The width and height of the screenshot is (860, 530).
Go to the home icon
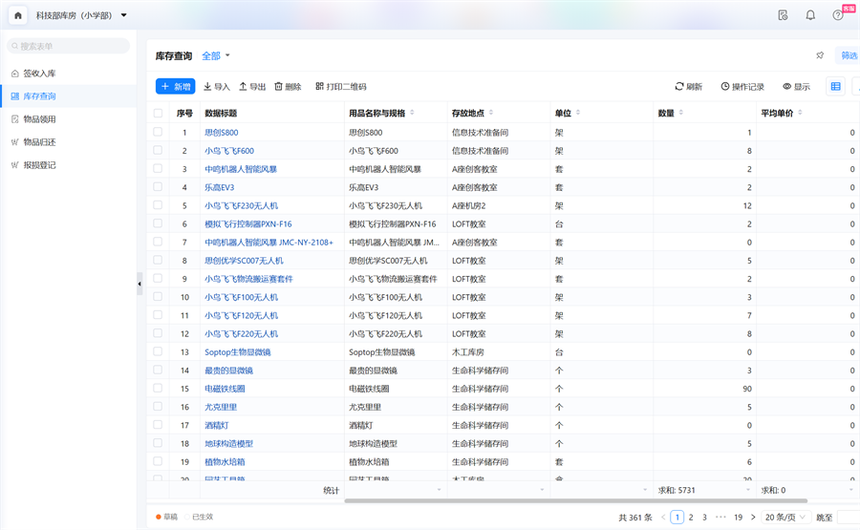tap(18, 15)
